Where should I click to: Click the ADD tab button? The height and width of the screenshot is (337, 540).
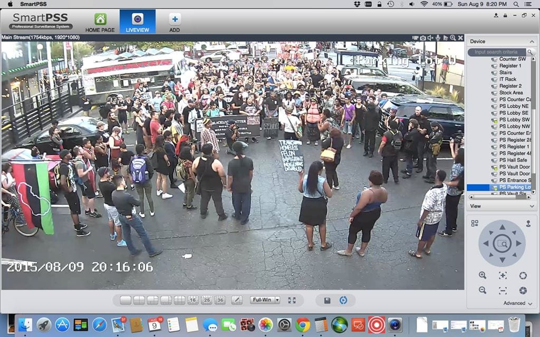(175, 22)
